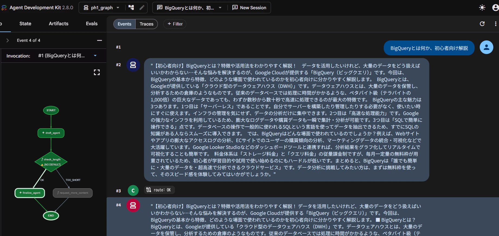Click the fullscreen graph expand icon
Image resolution: width=499 pixels, height=236 pixels.
tap(97, 72)
